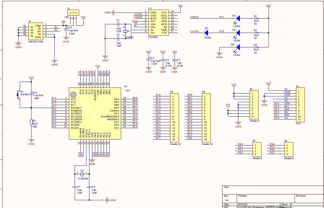Click the 12MHz crystal value label
The height and width of the screenshot is (208, 324).
129,37
